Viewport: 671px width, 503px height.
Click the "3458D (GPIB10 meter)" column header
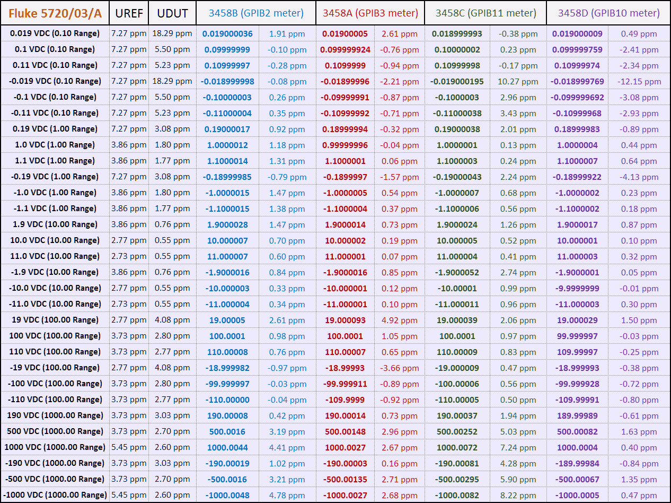[608, 13]
